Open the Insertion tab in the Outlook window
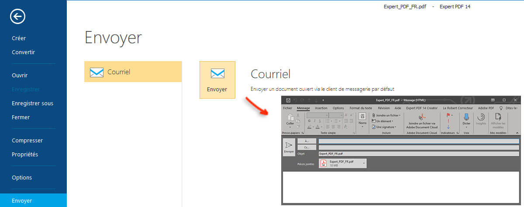The height and width of the screenshot is (207, 524). (x=321, y=108)
